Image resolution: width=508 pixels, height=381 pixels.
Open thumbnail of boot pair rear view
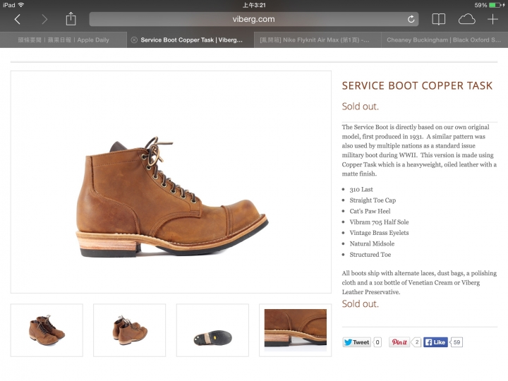(x=130, y=330)
